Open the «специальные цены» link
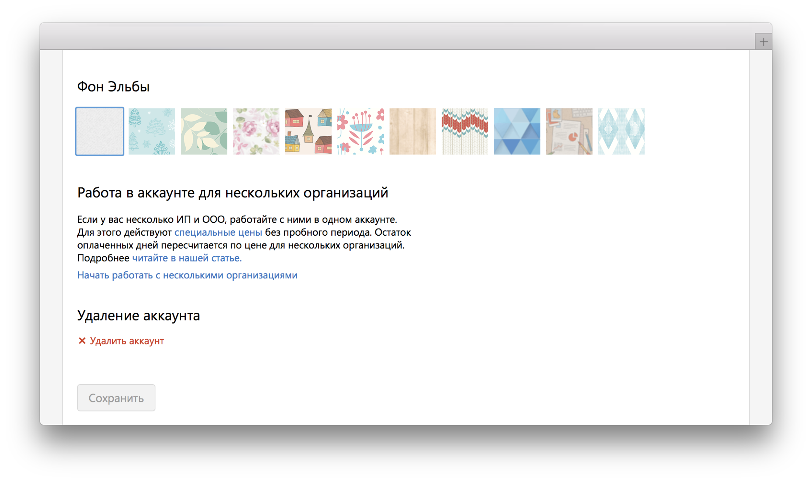Viewport: 812px width, 482px height. [x=218, y=232]
